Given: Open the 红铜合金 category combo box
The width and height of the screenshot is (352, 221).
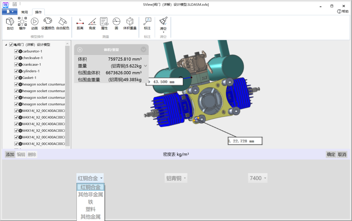Looking at the screenshot, I should 90,178.
